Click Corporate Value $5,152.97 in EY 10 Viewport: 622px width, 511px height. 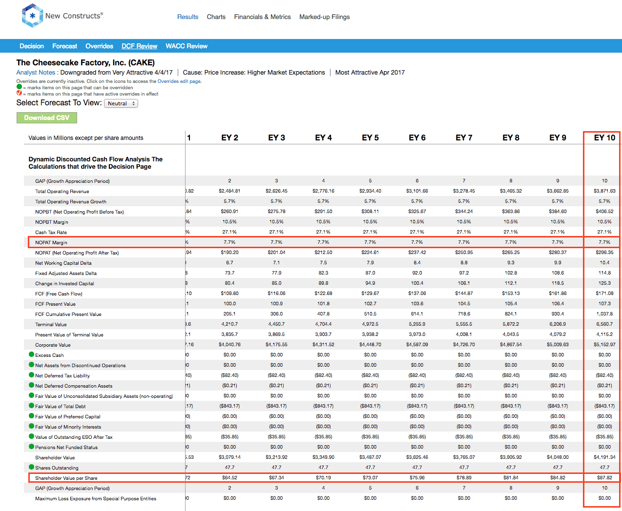[x=604, y=345]
